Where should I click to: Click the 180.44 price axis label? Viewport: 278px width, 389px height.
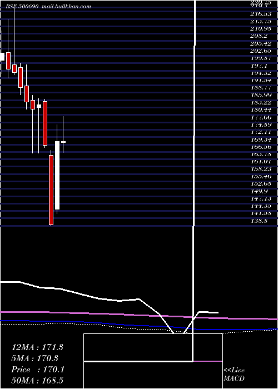[261, 109]
